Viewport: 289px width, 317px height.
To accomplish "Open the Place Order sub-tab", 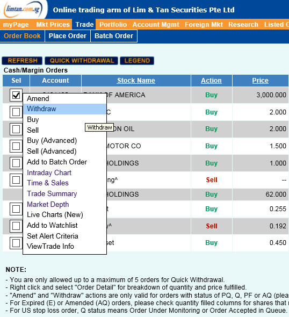I will pyautogui.click(x=68, y=36).
